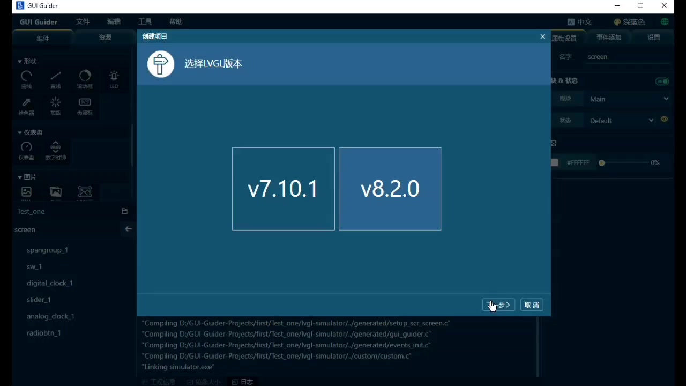Toggle the module & state switch
The image size is (686, 386).
tap(662, 81)
